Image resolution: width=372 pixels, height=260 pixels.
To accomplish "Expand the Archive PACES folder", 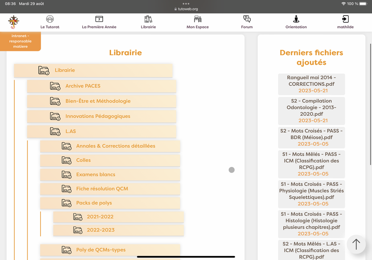I will [x=83, y=86].
